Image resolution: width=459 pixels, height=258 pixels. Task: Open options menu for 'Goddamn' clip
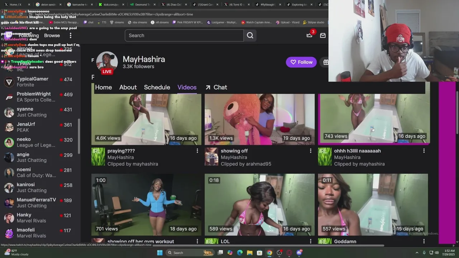tap(424, 242)
